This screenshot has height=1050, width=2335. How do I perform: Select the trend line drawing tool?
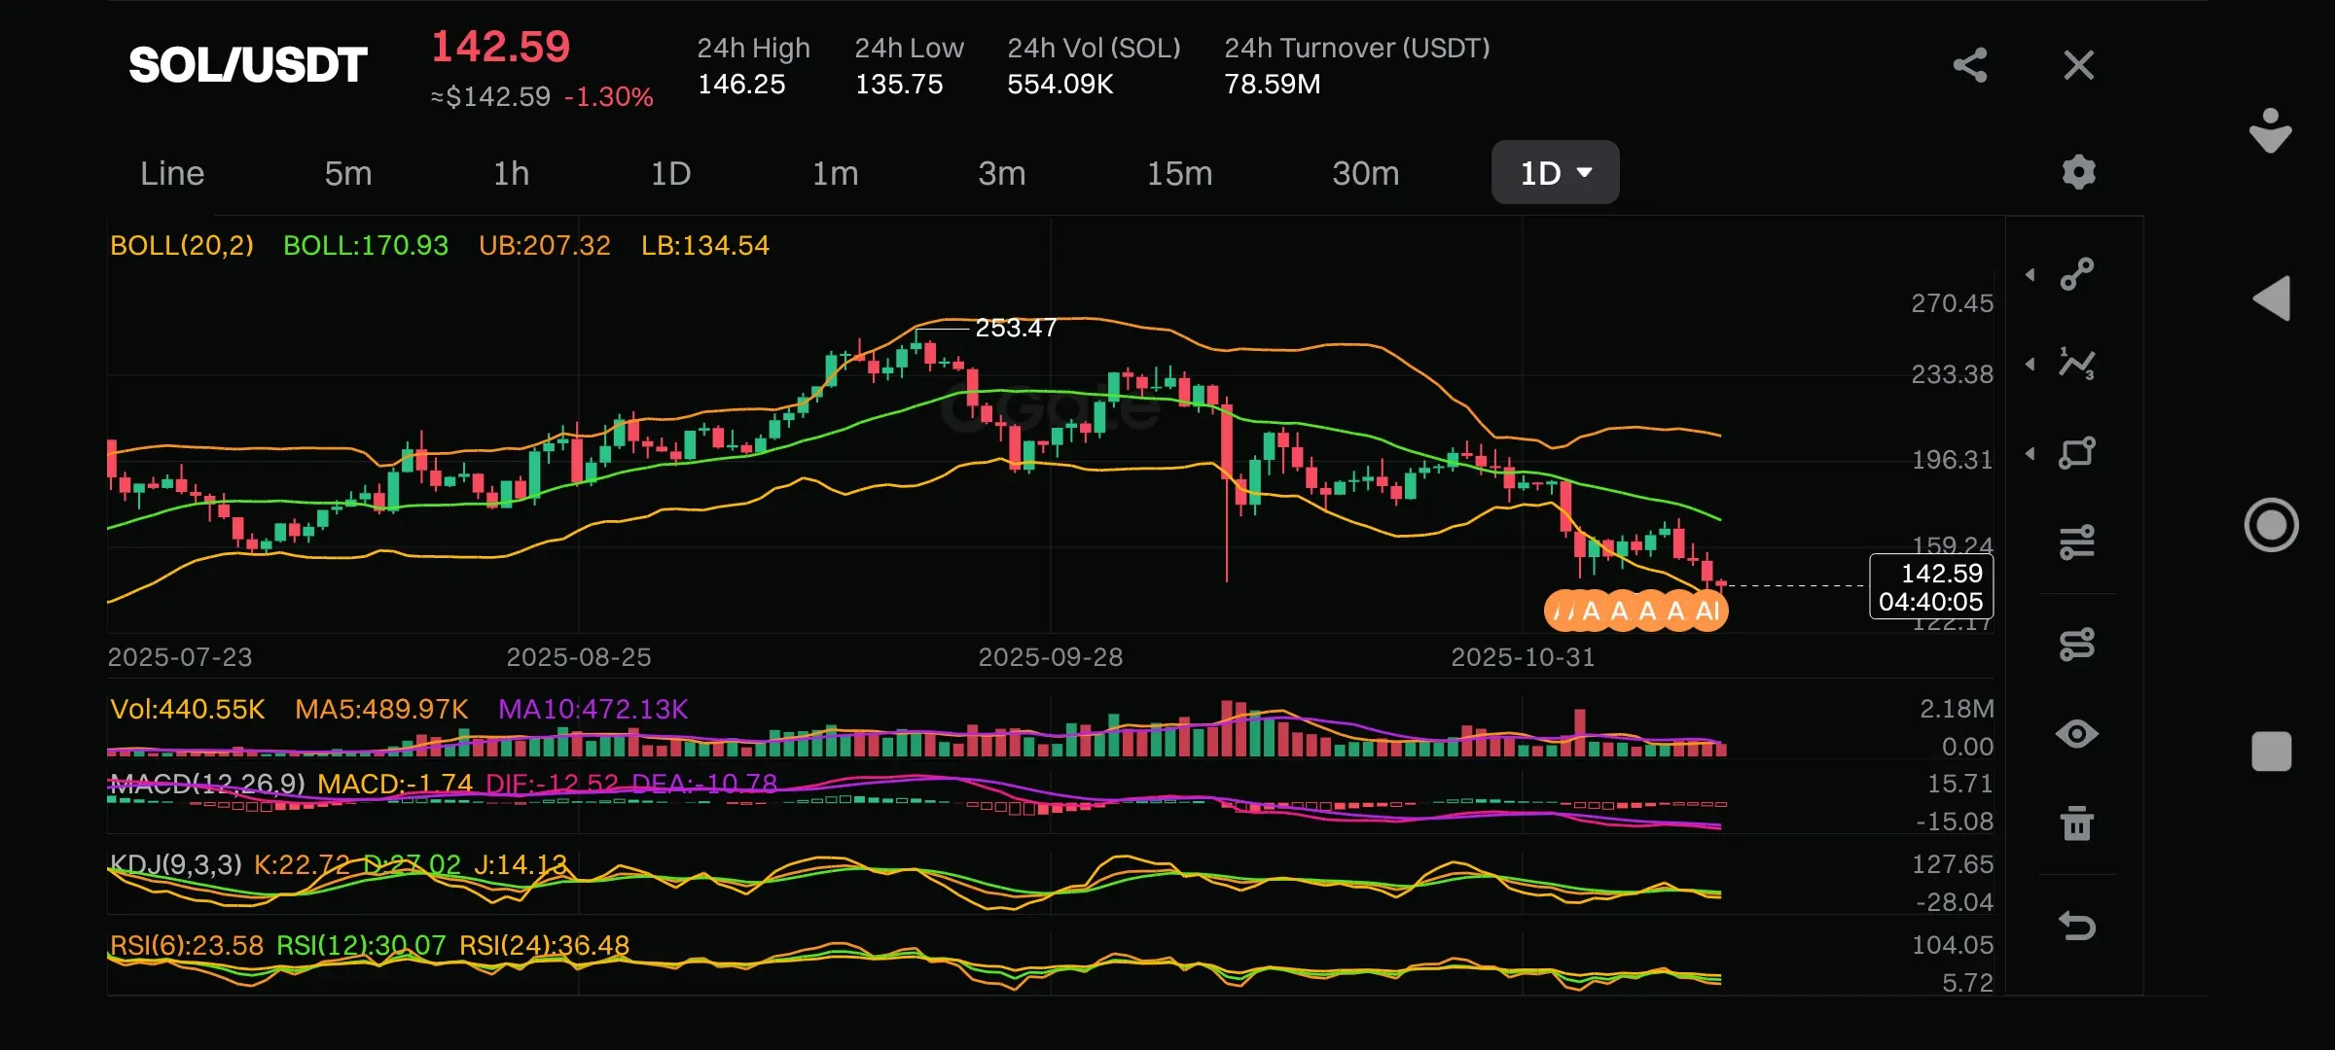point(2077,274)
